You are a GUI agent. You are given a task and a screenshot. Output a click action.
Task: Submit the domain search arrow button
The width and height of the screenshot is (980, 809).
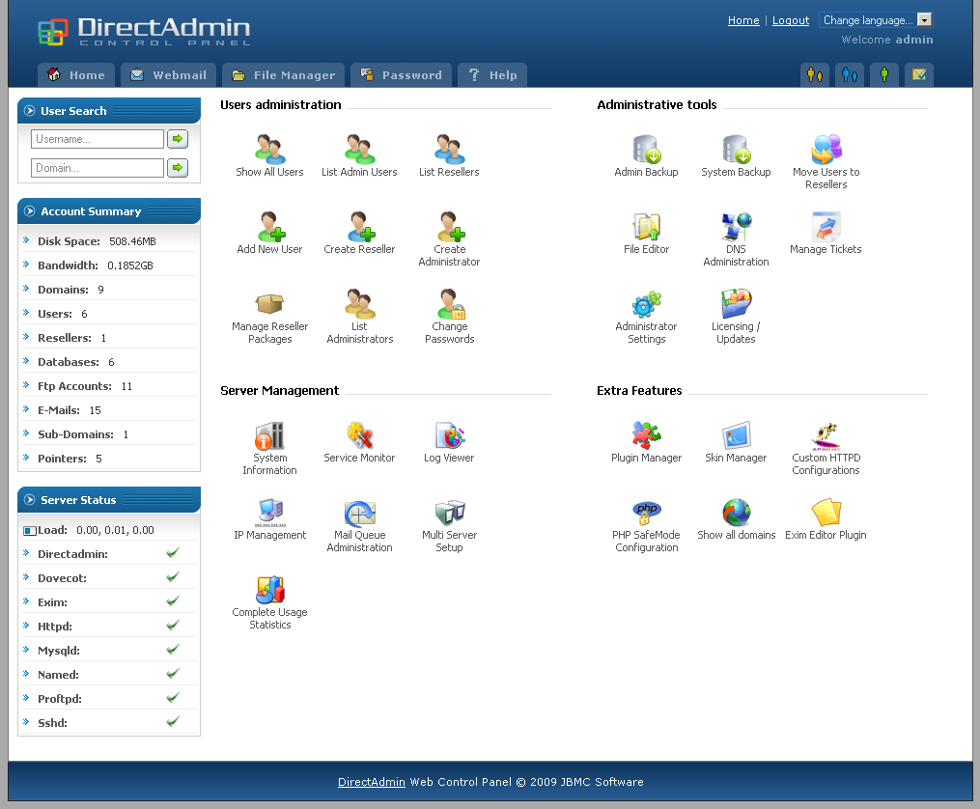click(x=178, y=167)
